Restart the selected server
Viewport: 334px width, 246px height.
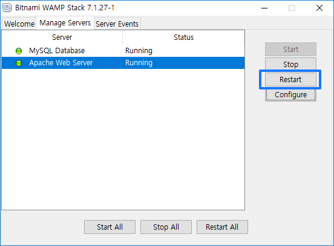click(290, 79)
